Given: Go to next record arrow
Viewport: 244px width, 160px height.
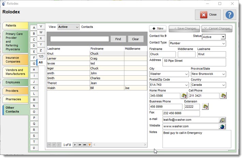Looking at the screenshot, I should [x=75, y=145].
